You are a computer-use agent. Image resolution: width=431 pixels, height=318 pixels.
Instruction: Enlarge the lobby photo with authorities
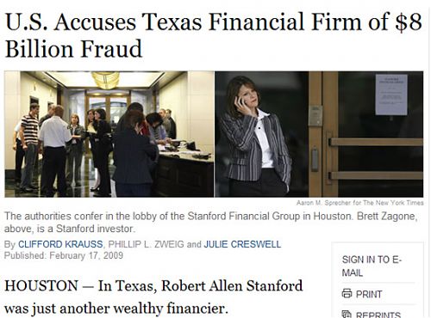click(x=109, y=134)
